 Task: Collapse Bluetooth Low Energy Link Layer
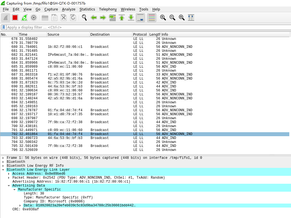3,170
